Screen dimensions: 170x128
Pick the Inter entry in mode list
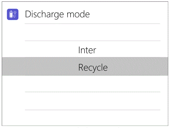pos(87,50)
